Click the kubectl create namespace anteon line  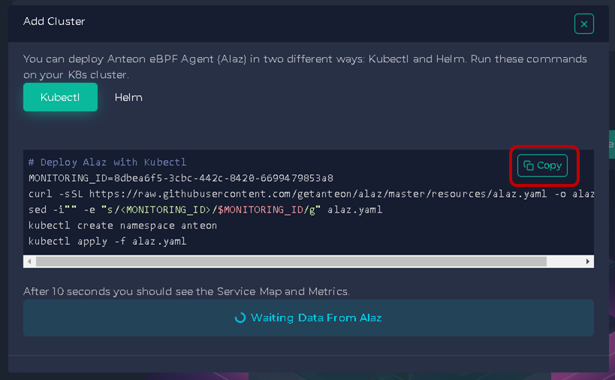(x=122, y=225)
